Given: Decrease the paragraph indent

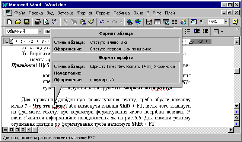Looking at the screenshot, I should 197,32.
